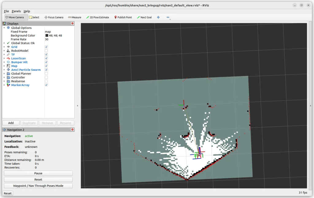Activate the Select tool

(x=34, y=17)
